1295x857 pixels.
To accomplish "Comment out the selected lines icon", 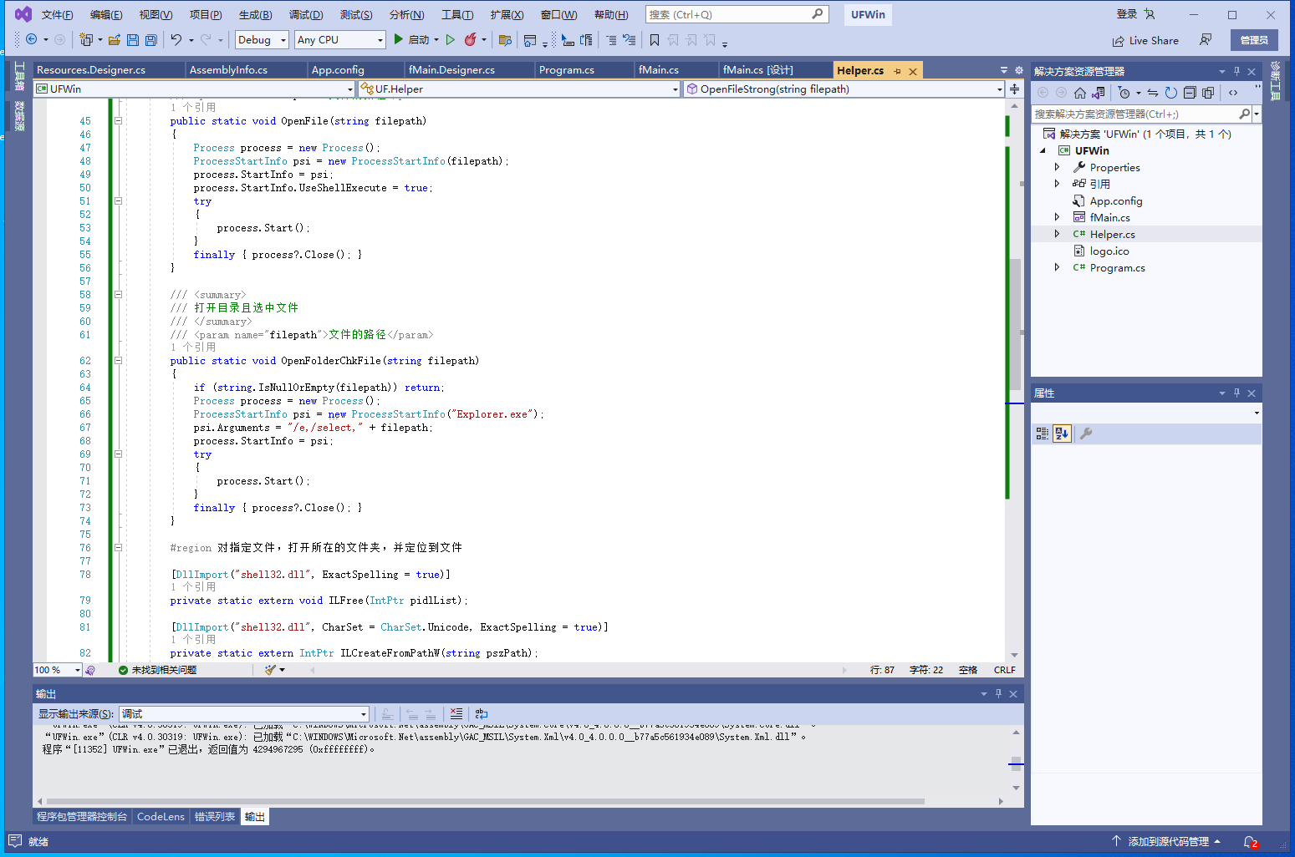I will click(611, 39).
